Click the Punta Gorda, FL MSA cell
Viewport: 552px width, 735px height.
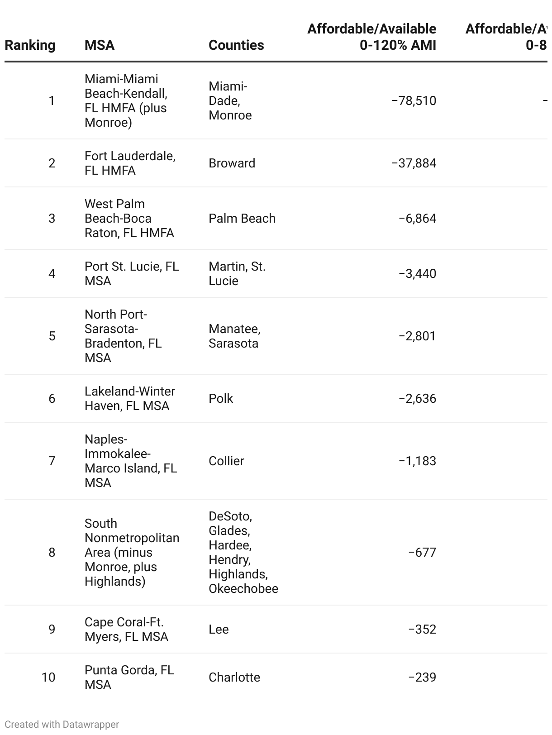click(129, 677)
